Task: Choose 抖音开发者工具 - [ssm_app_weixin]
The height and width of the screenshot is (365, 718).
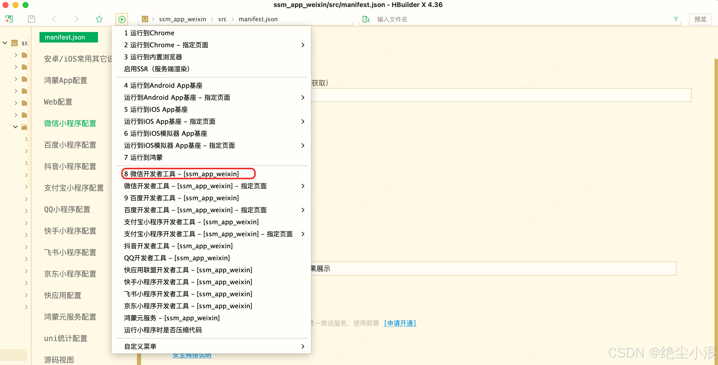Action: tap(211, 246)
